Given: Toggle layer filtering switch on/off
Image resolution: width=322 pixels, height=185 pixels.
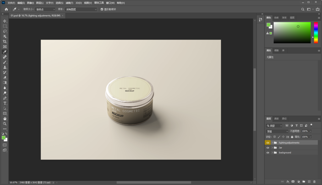Looking at the screenshot, I should pyautogui.click(x=311, y=125).
